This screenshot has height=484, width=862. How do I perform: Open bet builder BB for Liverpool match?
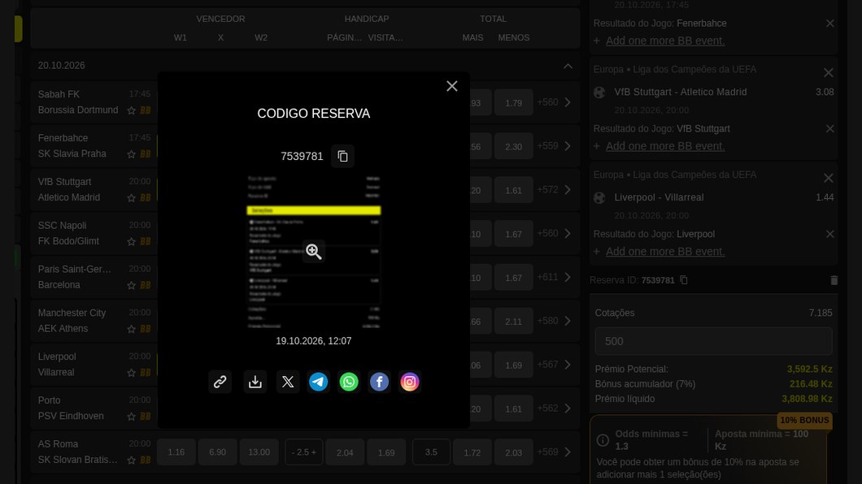pyautogui.click(x=145, y=373)
